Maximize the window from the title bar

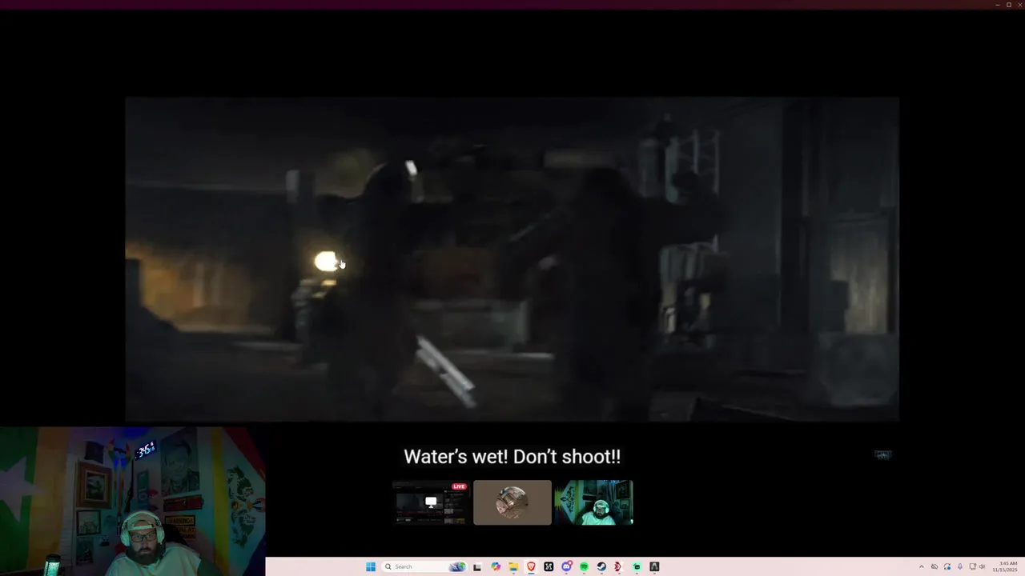pos(1009,5)
